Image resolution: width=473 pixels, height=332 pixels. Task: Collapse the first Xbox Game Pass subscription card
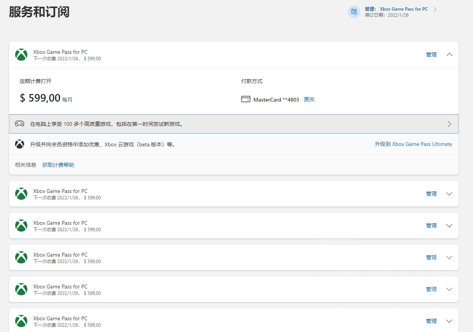pos(449,55)
